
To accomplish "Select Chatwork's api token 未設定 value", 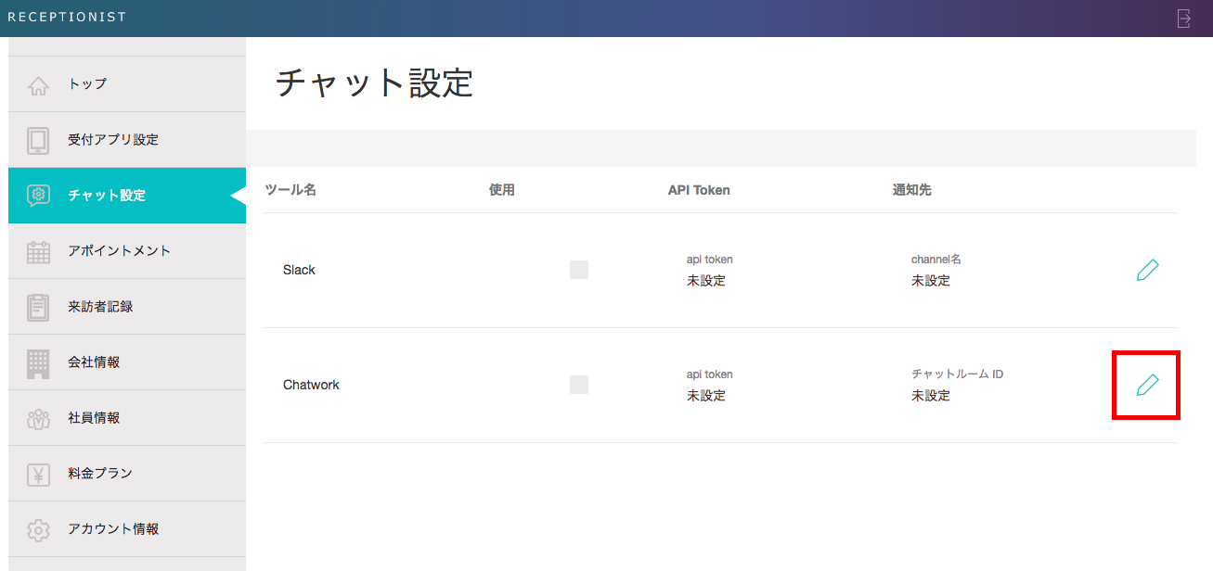I will pos(706,396).
